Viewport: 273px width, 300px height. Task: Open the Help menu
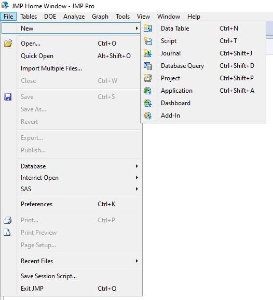point(194,17)
